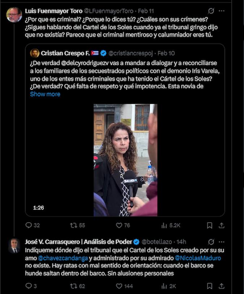Open José V. Carrasquero's profile name
This screenshot has height=294, width=244.
point(78,242)
